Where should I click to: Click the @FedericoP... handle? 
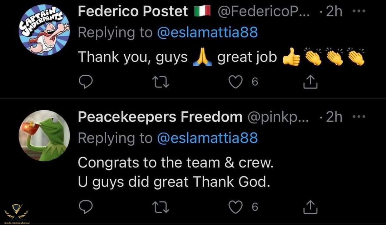(265, 12)
